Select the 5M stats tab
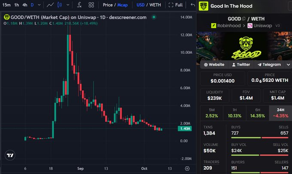Screen dimensions: 292x174 click(212, 113)
